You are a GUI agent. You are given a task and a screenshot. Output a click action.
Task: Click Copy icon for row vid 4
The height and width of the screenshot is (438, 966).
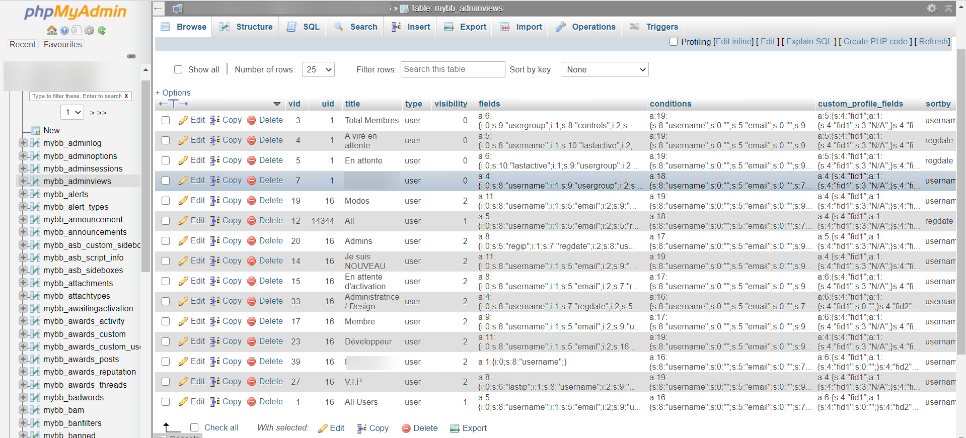[215, 140]
